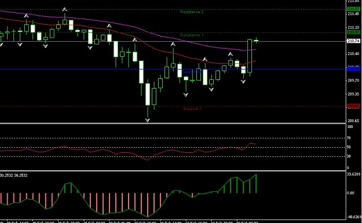Click the 209.35 price axis value
362x223 pixels.
pyautogui.click(x=353, y=94)
